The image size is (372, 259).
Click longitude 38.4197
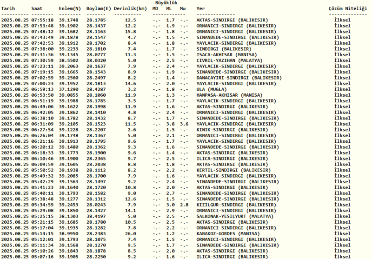pyautogui.click(x=96, y=217)
